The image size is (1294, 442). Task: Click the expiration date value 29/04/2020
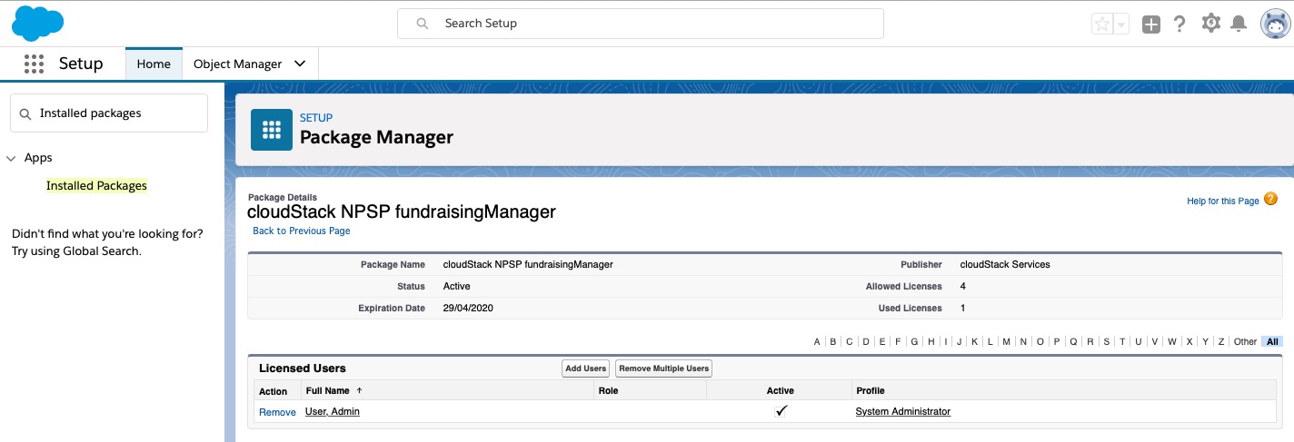pos(468,309)
